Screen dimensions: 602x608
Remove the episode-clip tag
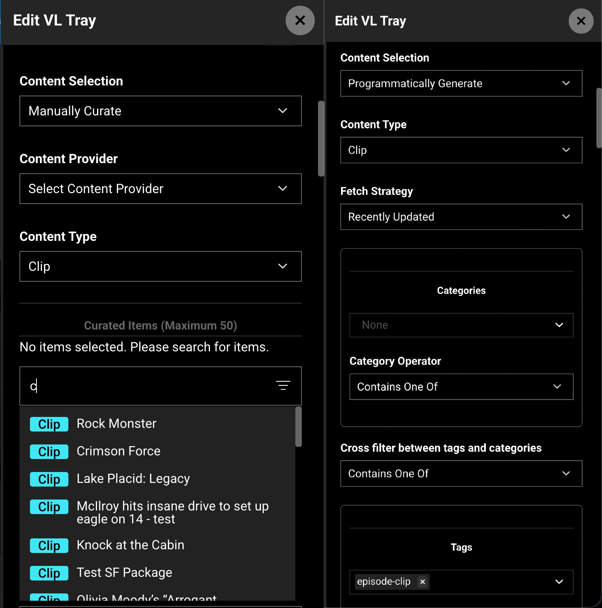click(422, 582)
